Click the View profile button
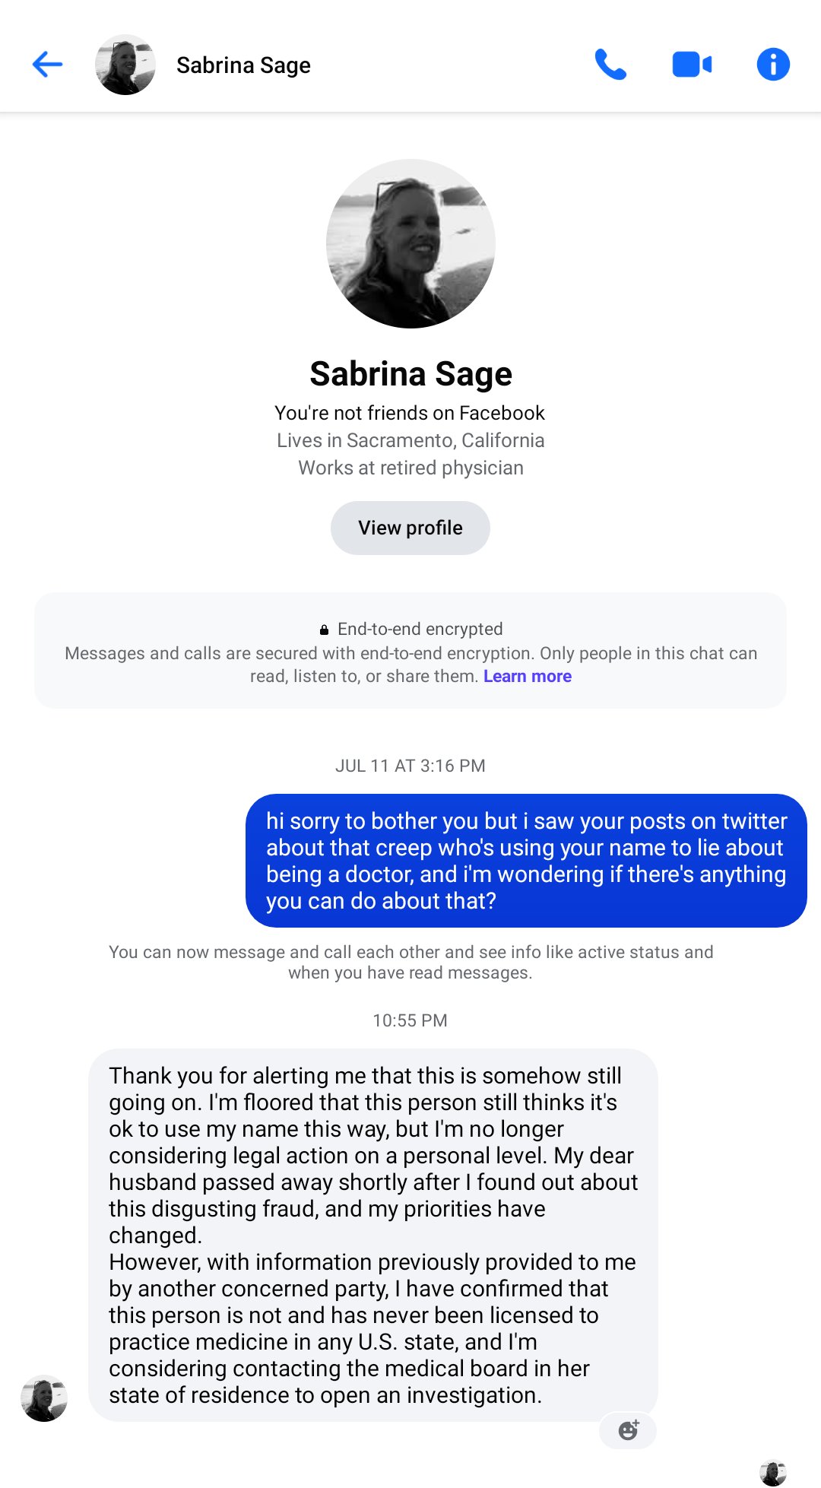The width and height of the screenshot is (821, 1488). tap(410, 528)
